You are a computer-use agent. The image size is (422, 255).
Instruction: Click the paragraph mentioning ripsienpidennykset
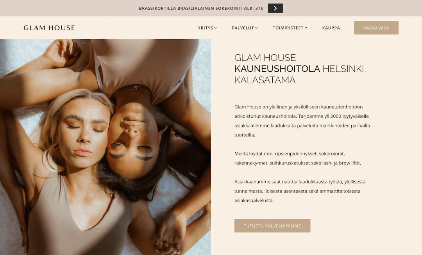[298, 158]
